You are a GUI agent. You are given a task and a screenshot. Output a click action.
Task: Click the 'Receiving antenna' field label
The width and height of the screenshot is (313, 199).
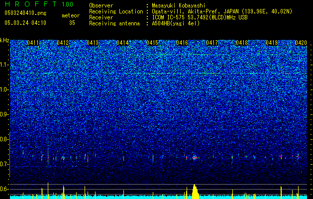pyautogui.click(x=114, y=23)
